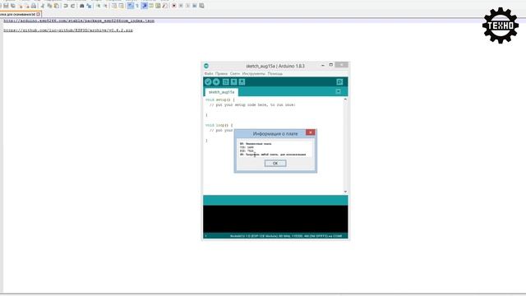Viewport: 526px width, 296px height.
Task: Click the Replace toolbar icon
Action: pyautogui.click(x=89, y=6)
